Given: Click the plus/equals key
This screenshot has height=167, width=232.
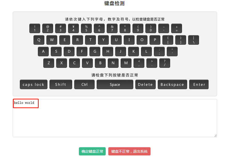Looking at the screenshot, I should (177, 28).
